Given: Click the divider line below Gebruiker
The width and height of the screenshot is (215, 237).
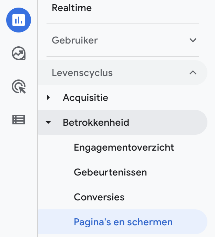Looking at the screenshot, I should pyautogui.click(x=122, y=56).
